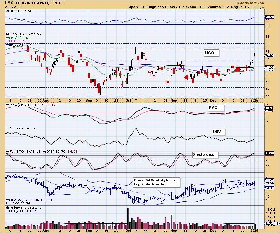Click the candlestick icon beside USO (Daily)

[x=7, y=34]
